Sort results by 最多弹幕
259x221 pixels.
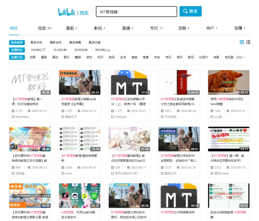point(75,42)
